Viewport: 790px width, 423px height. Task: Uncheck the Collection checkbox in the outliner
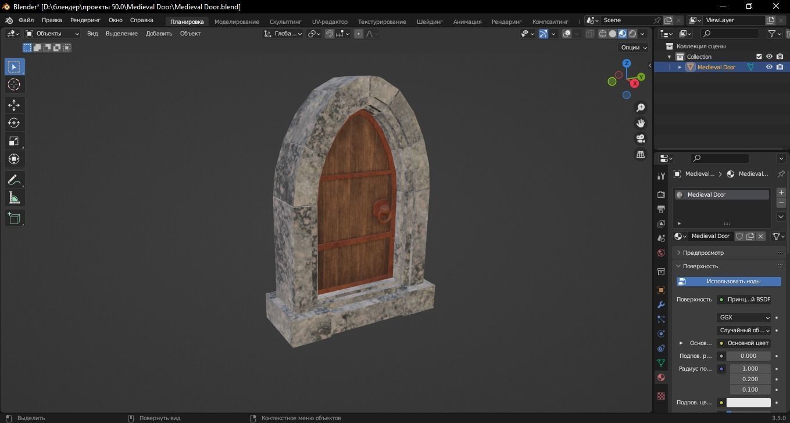pyautogui.click(x=759, y=56)
